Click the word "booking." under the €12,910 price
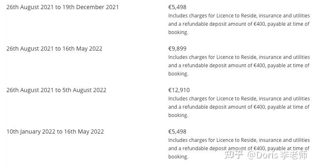This screenshot has width=315, height=168. point(178,115)
